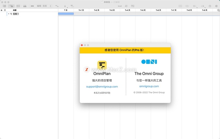The height and width of the screenshot is (139, 220).
Task: Click the T+4 天 timeline header
Action: click(x=128, y=10)
